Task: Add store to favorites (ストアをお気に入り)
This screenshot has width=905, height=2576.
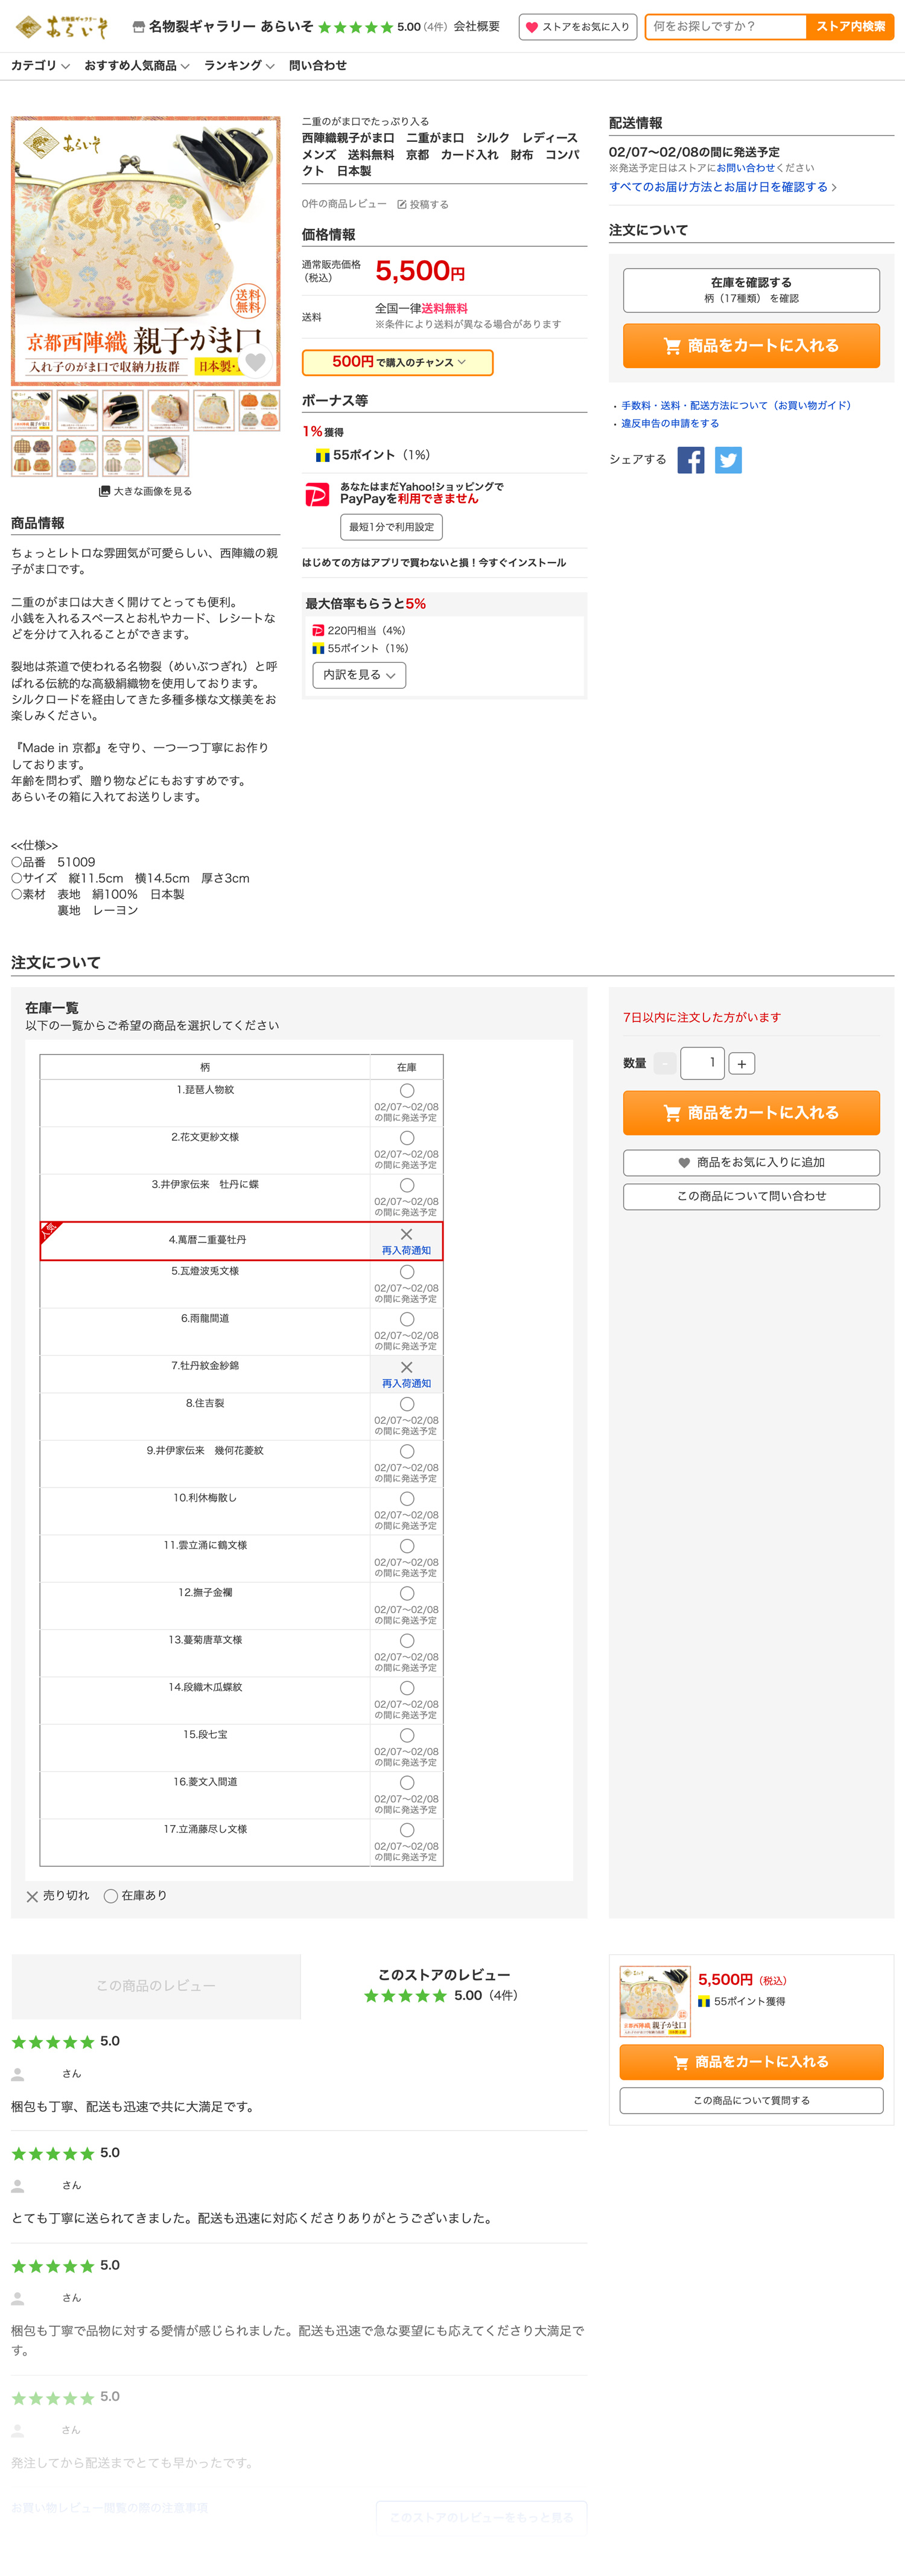Action: [x=577, y=27]
